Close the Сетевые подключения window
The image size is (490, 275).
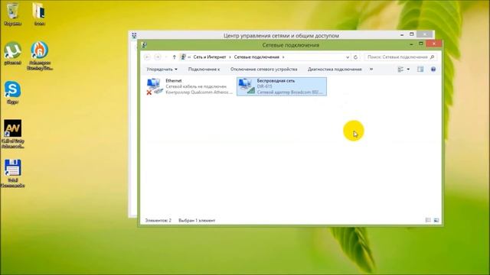tap(434, 44)
